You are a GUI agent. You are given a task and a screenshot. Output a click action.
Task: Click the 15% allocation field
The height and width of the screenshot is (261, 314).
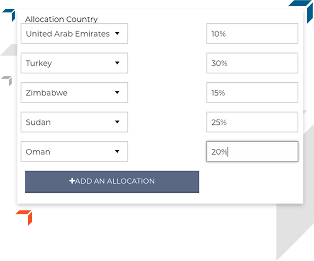pos(252,92)
